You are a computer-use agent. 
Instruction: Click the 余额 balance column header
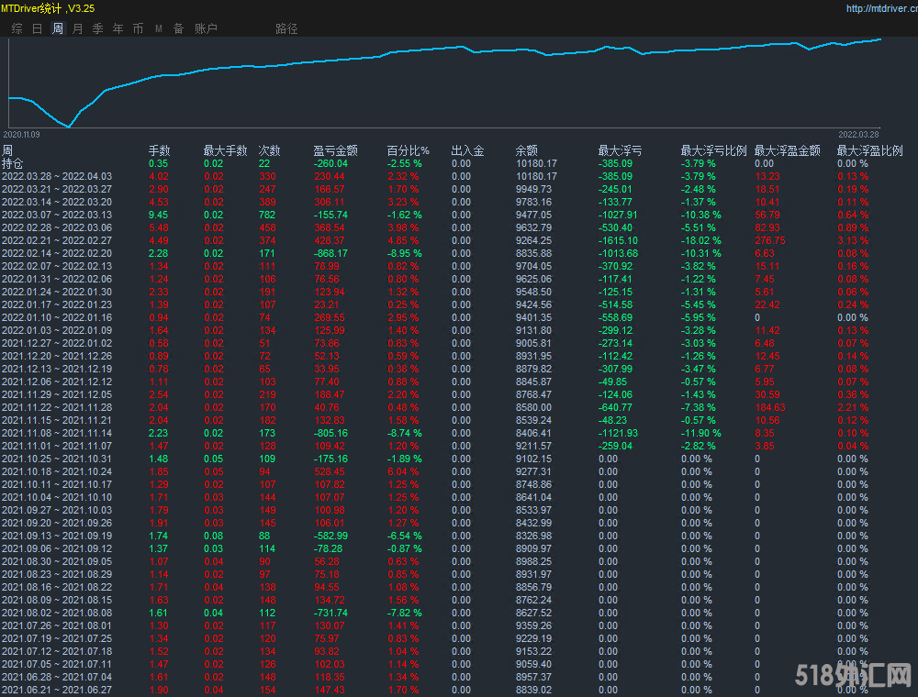526,150
